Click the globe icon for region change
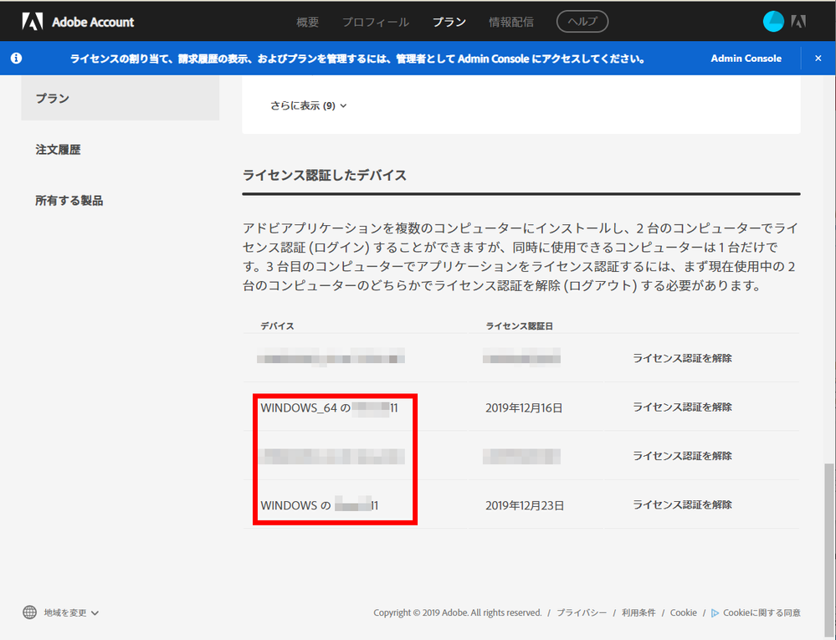836x640 pixels. pos(30,612)
